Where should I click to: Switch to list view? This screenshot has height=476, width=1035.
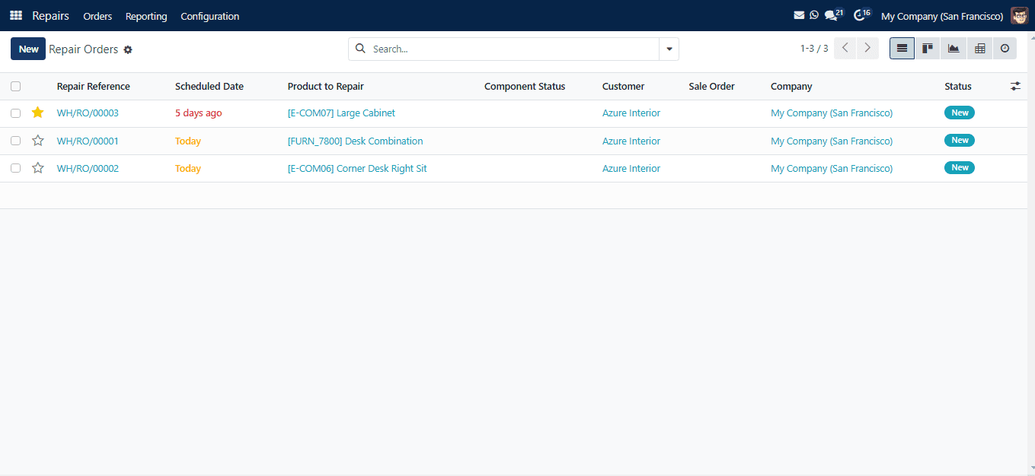click(902, 49)
